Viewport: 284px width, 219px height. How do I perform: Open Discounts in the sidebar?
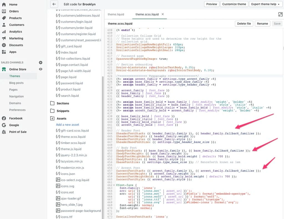(16, 45)
